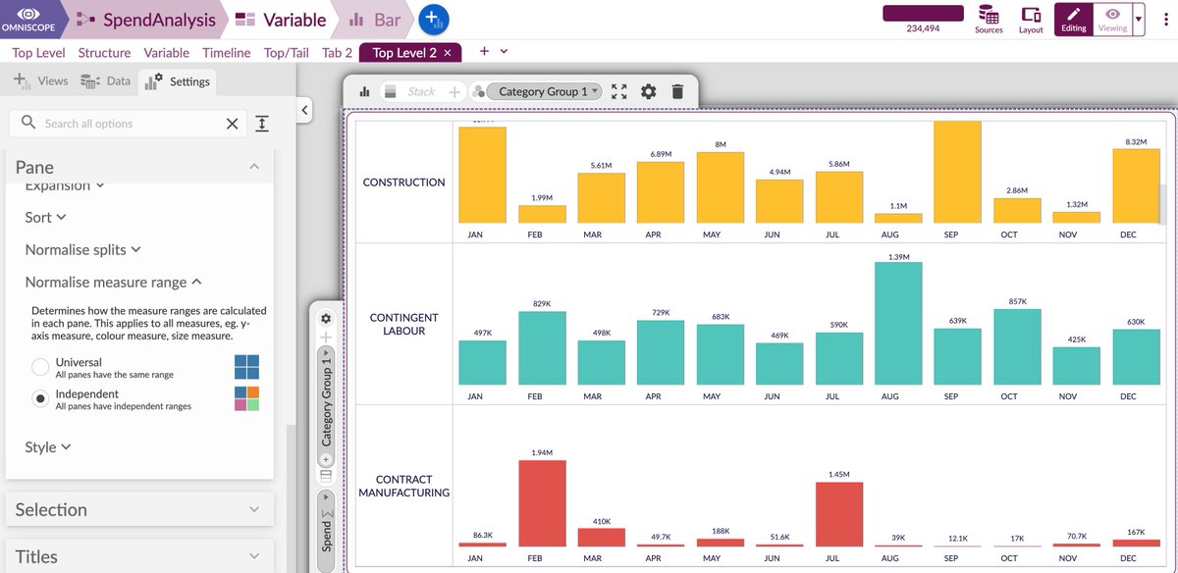Expand the Selection section

click(x=138, y=509)
